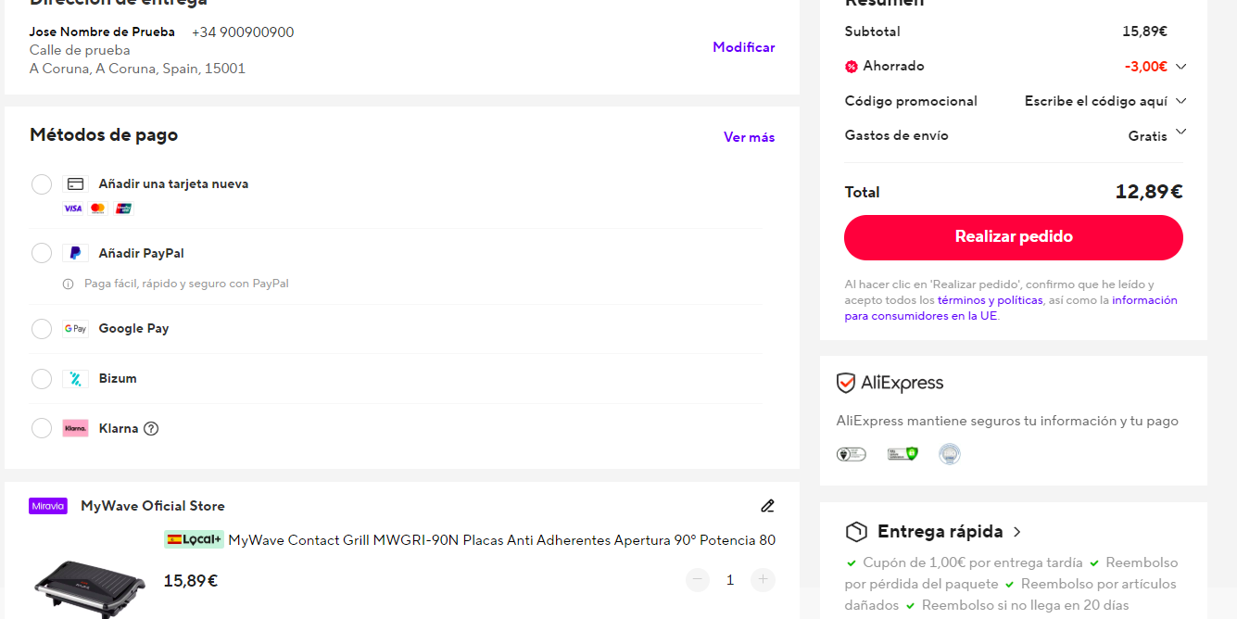Click the pink Klarna logo
This screenshot has width=1237, height=619.
coord(75,428)
